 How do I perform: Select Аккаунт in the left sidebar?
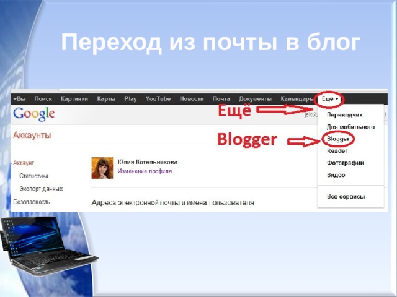pos(24,163)
